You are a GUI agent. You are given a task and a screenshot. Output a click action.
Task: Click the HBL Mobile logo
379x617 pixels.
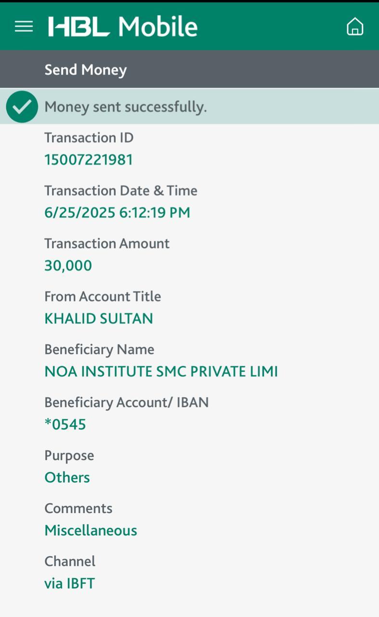click(x=123, y=27)
